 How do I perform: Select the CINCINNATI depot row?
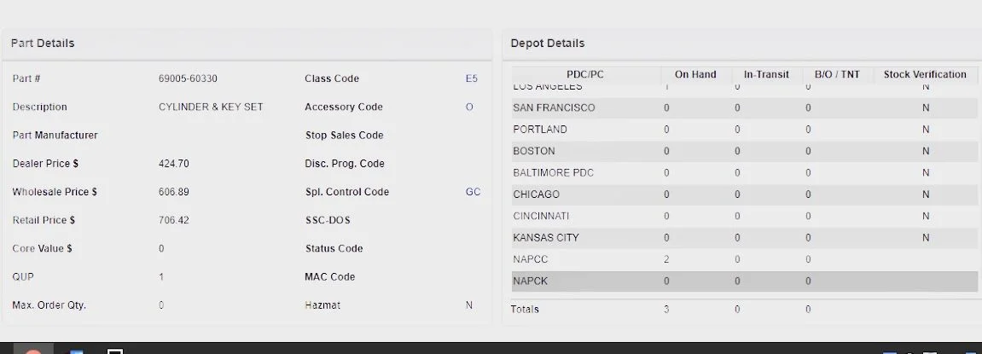[541, 216]
